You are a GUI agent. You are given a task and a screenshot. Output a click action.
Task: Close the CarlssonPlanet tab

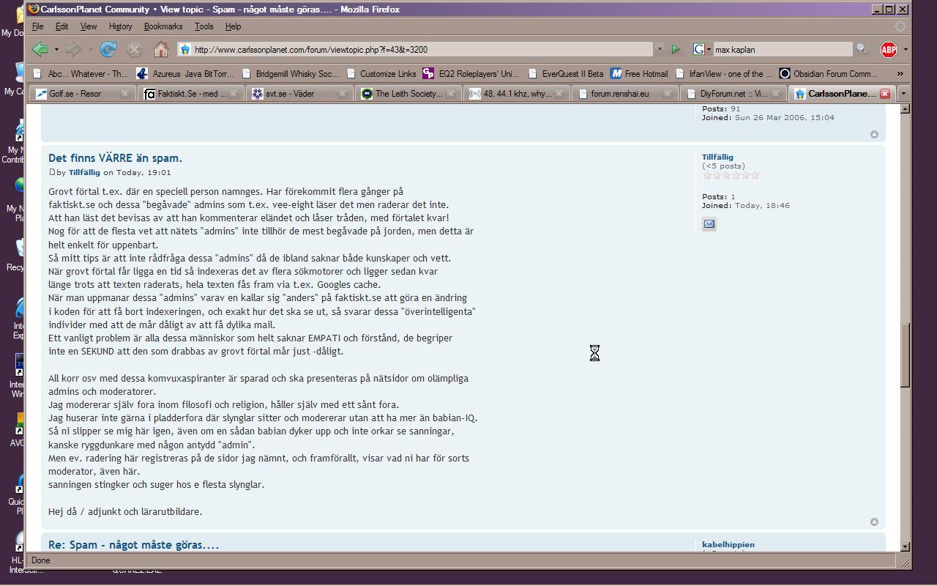point(885,94)
